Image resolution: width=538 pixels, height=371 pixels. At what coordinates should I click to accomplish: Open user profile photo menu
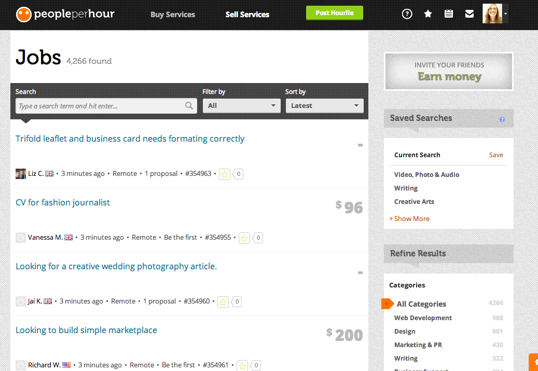tap(492, 13)
